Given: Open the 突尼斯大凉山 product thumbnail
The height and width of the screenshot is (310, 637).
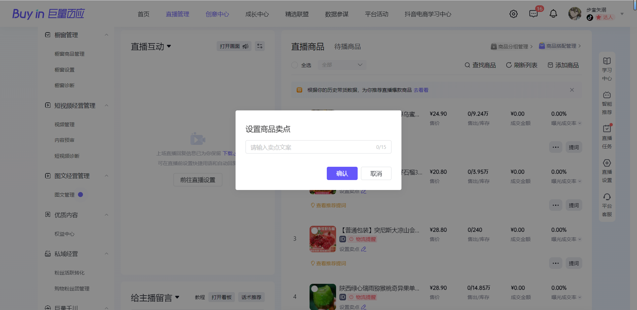Looking at the screenshot, I should [x=323, y=239].
